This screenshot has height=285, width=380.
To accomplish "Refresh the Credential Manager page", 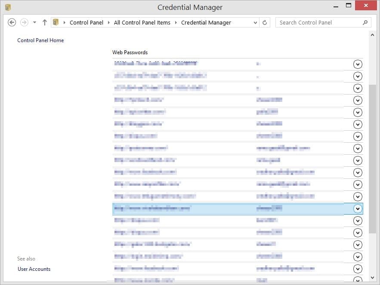I will tap(265, 22).
